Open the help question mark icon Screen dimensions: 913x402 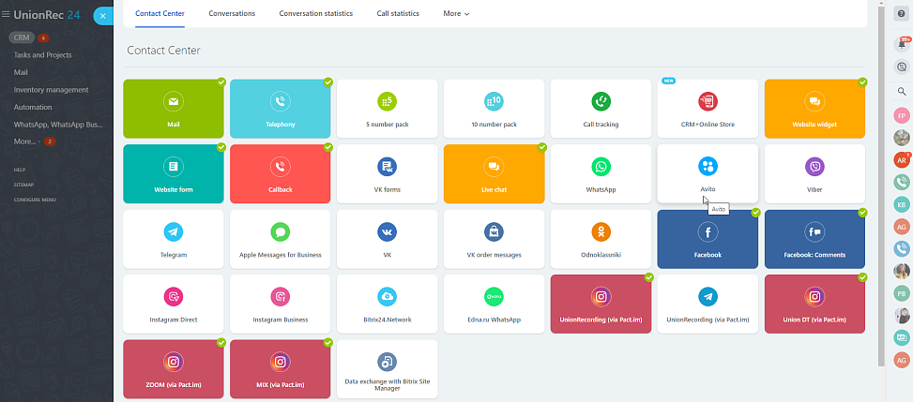click(902, 14)
